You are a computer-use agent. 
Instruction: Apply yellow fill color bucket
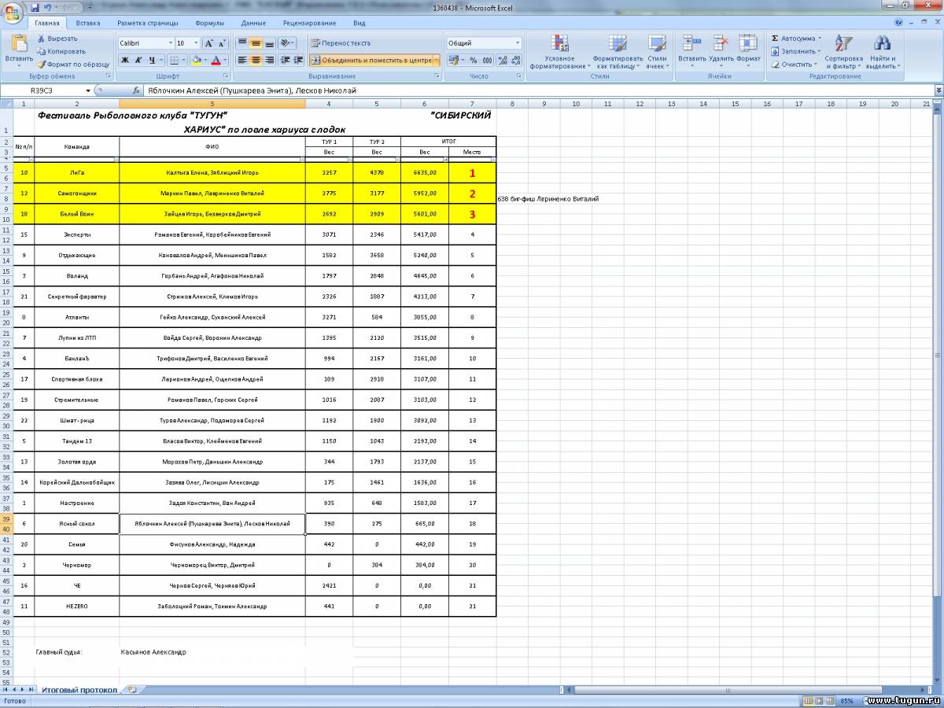coord(196,60)
